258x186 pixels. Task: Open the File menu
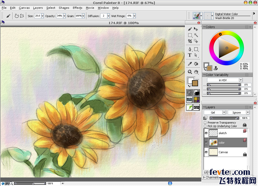click(4, 8)
